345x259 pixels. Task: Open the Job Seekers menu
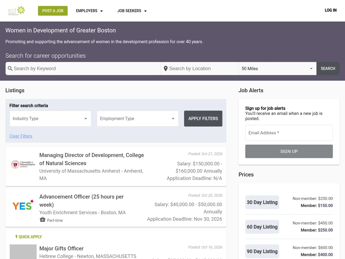132,11
